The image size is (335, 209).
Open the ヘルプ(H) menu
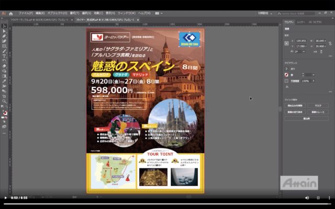coord(144,13)
